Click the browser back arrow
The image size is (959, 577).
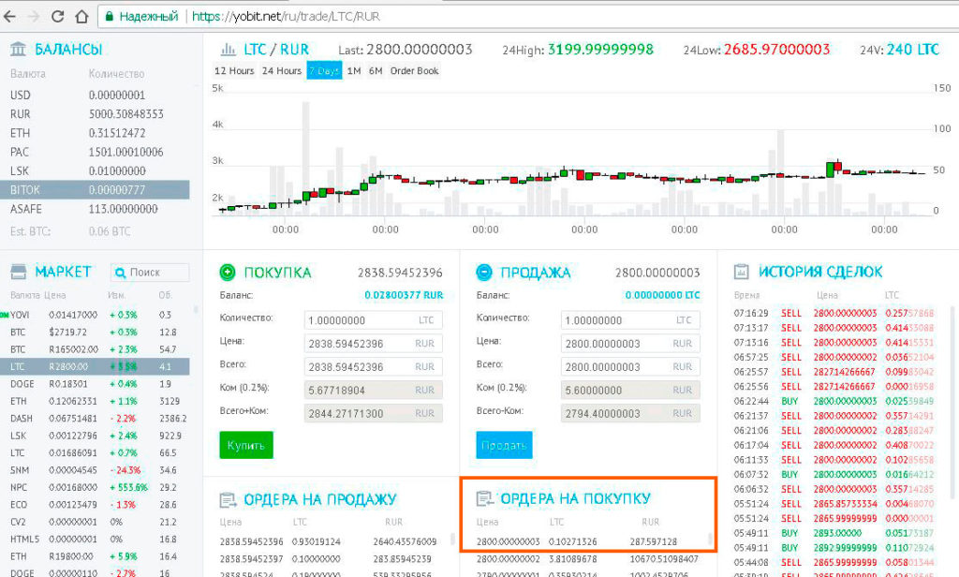click(12, 16)
